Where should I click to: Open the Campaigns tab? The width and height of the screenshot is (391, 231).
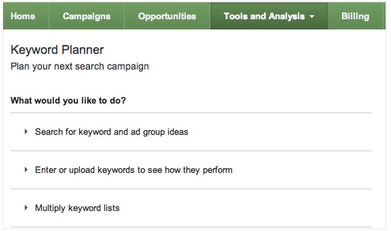click(86, 16)
